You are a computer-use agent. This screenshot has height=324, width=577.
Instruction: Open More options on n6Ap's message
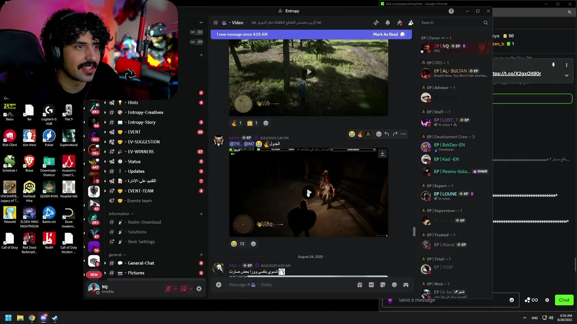coord(403,134)
